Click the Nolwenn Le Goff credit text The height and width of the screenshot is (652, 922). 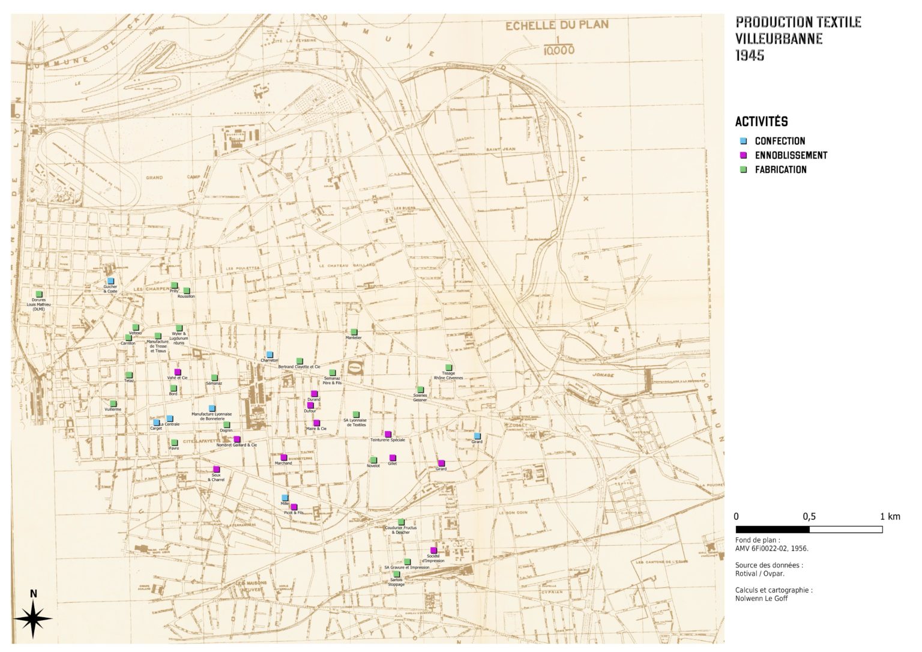point(761,598)
